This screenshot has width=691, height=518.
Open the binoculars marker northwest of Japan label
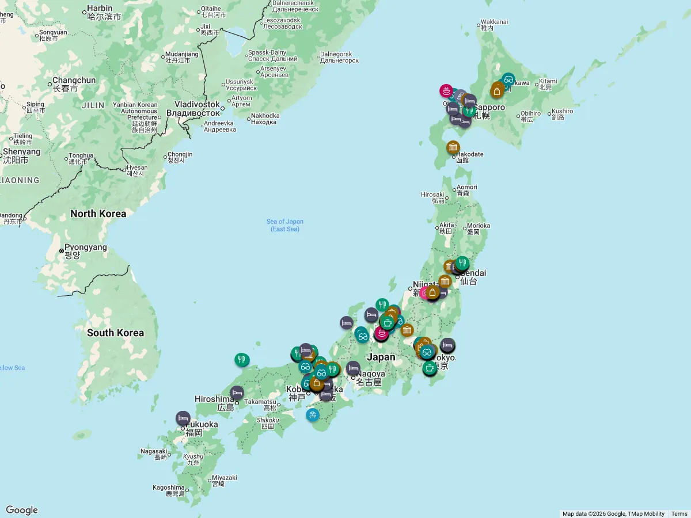[x=362, y=336]
